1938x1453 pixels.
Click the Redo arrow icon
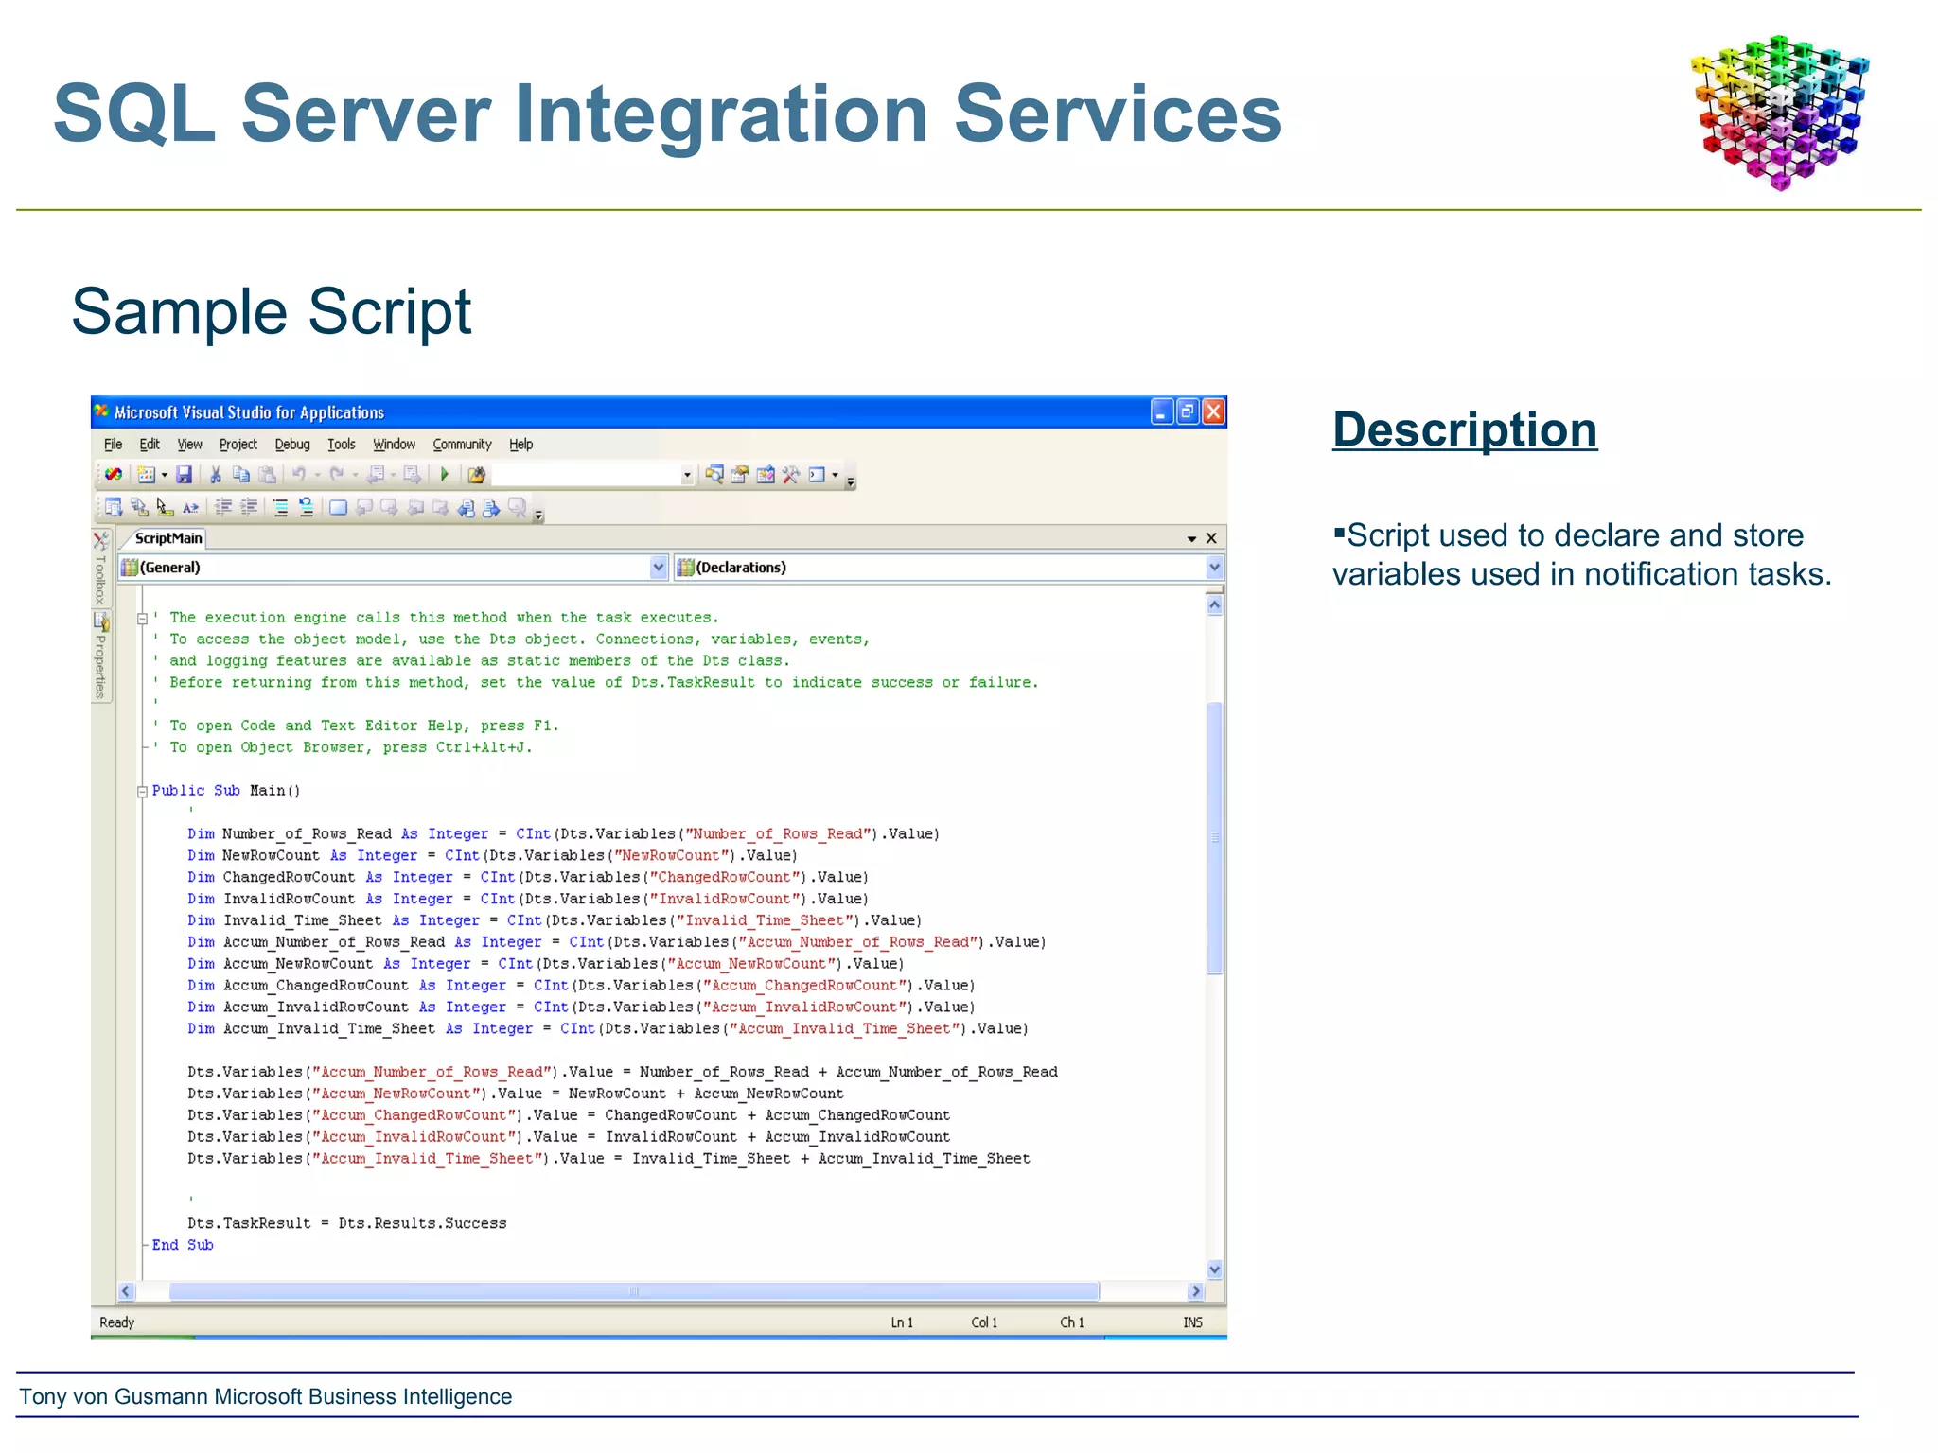click(337, 475)
